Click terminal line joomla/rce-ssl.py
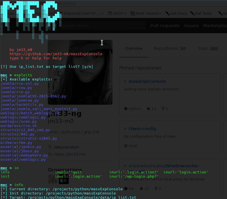The height and width of the screenshot is (199, 227). [x=20, y=84]
